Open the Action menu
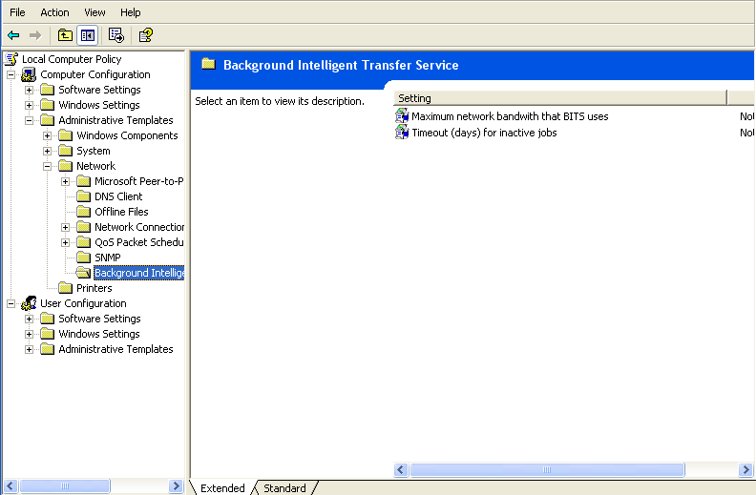The image size is (756, 495). click(54, 12)
